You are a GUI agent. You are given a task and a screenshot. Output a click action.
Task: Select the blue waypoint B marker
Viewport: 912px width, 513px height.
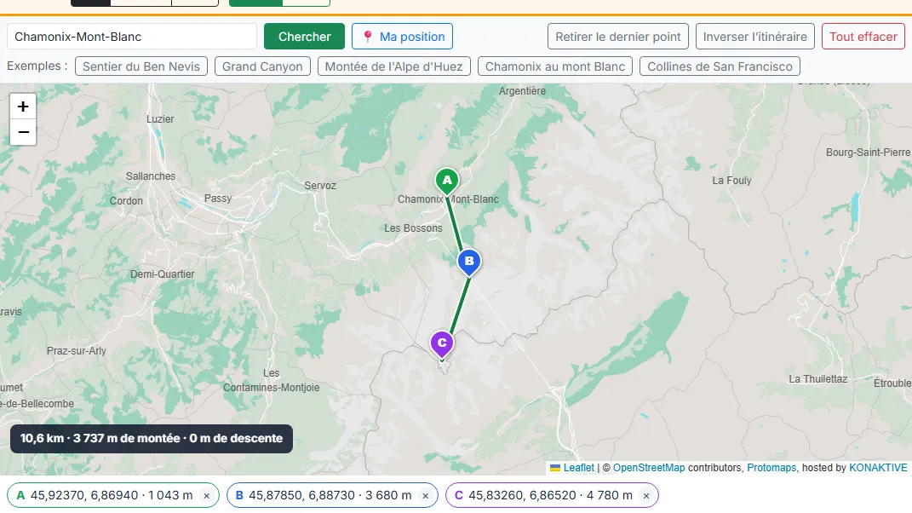(469, 262)
